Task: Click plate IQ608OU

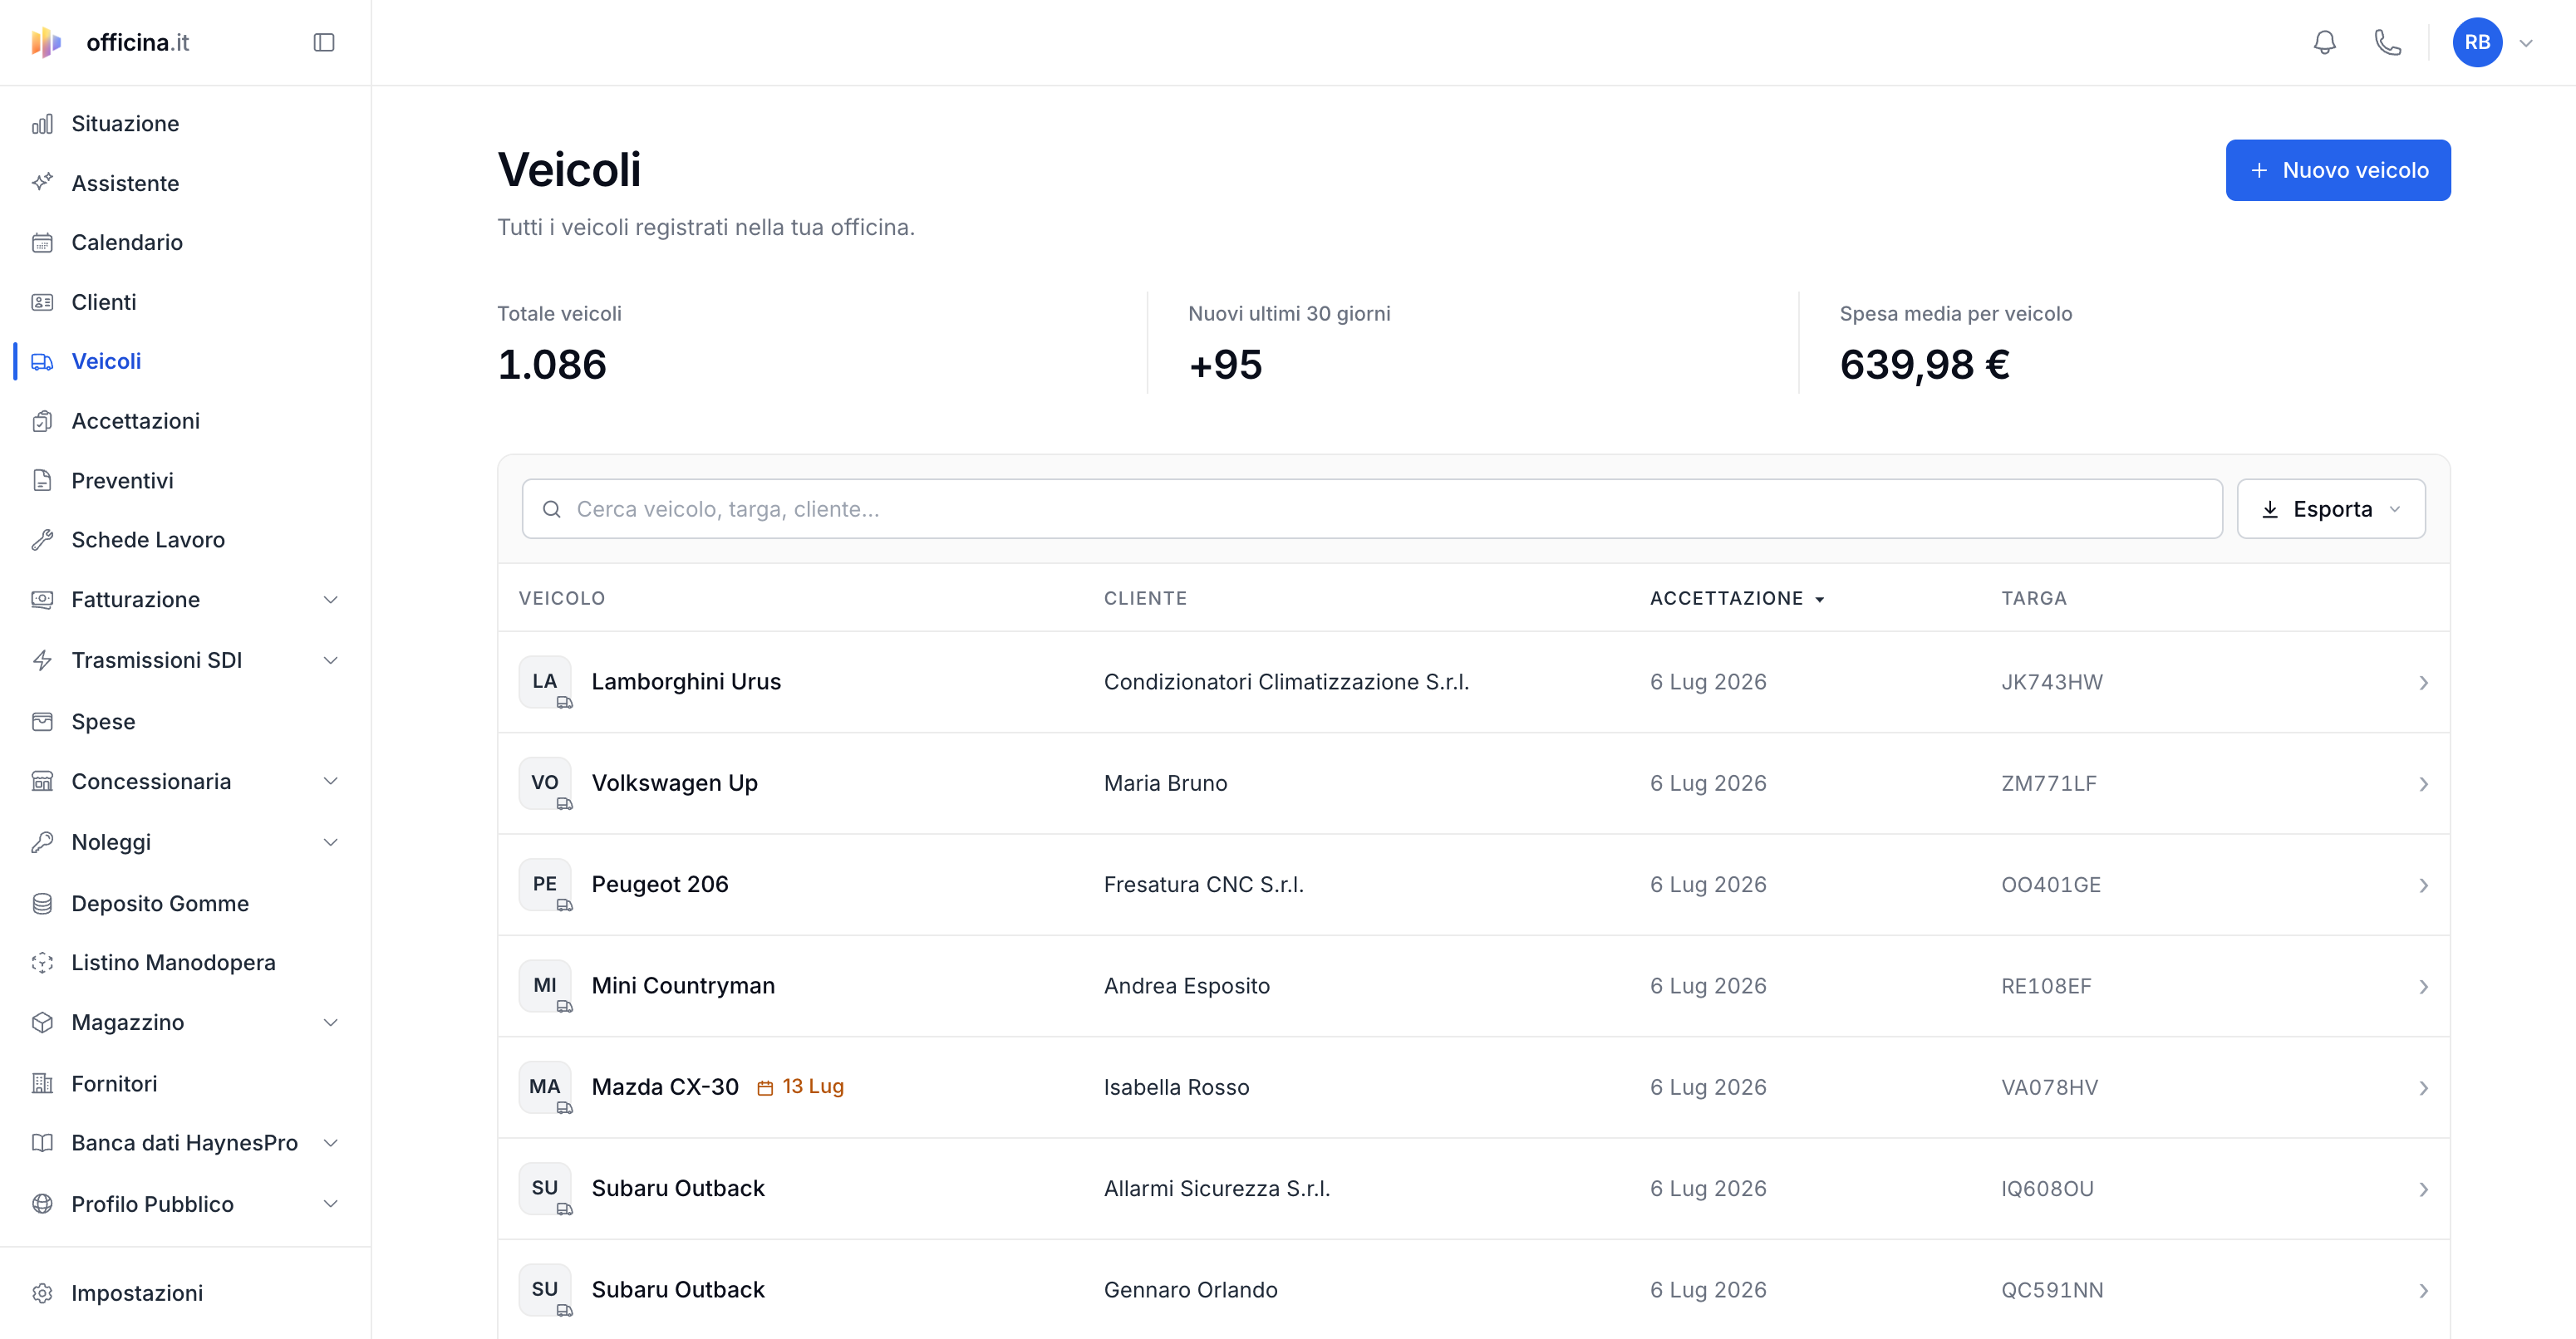Action: pyautogui.click(x=2047, y=1189)
